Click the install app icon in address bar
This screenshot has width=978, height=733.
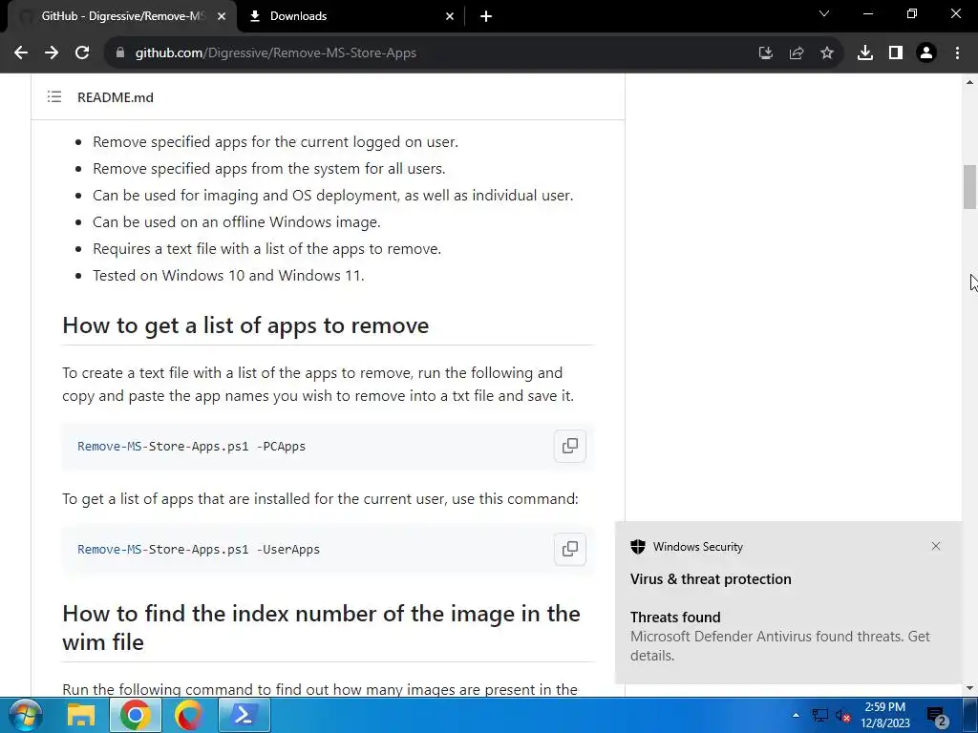point(765,53)
